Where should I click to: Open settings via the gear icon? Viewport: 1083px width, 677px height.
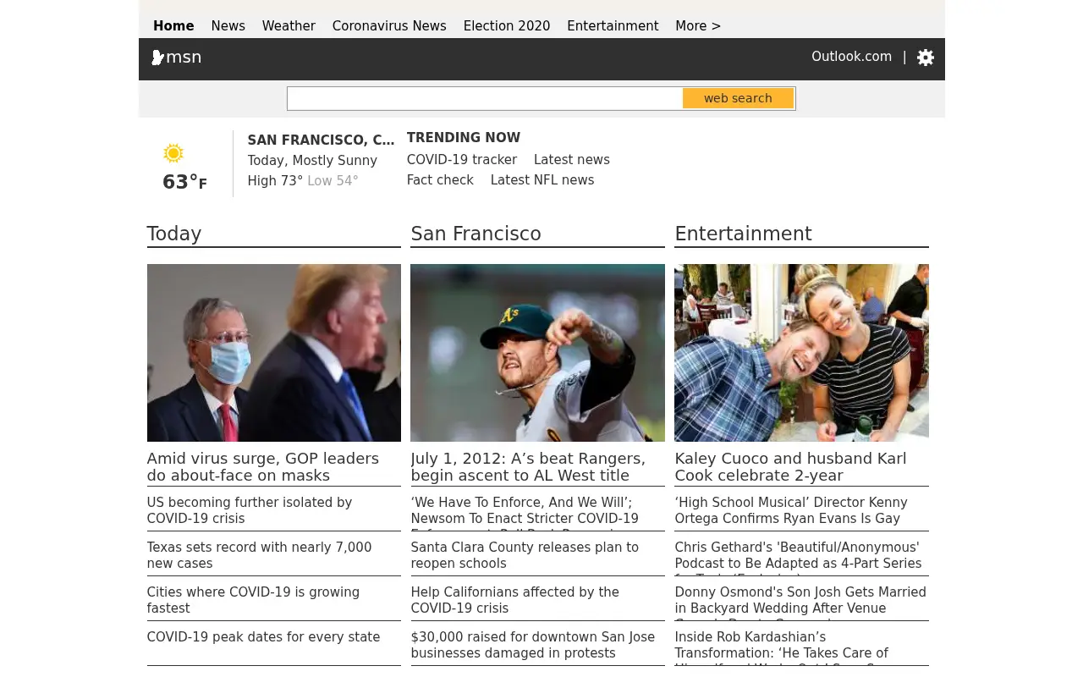[x=926, y=58]
